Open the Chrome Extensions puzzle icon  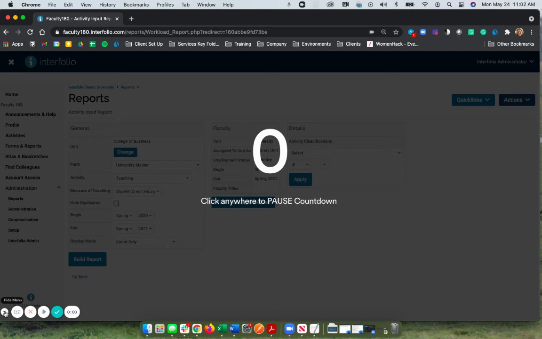pyautogui.click(x=507, y=32)
